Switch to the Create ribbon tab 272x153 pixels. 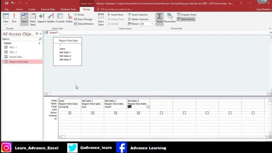(32, 9)
